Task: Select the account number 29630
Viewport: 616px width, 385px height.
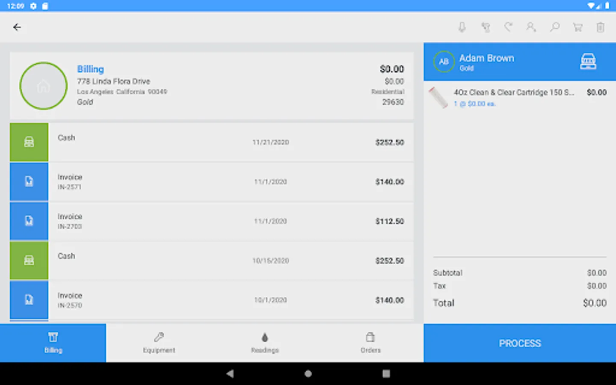Action: pos(393,102)
